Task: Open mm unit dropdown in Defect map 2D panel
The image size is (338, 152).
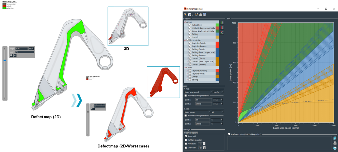Action: point(31,49)
